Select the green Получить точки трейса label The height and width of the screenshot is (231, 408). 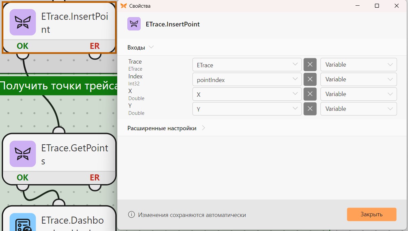pyautogui.click(x=58, y=86)
